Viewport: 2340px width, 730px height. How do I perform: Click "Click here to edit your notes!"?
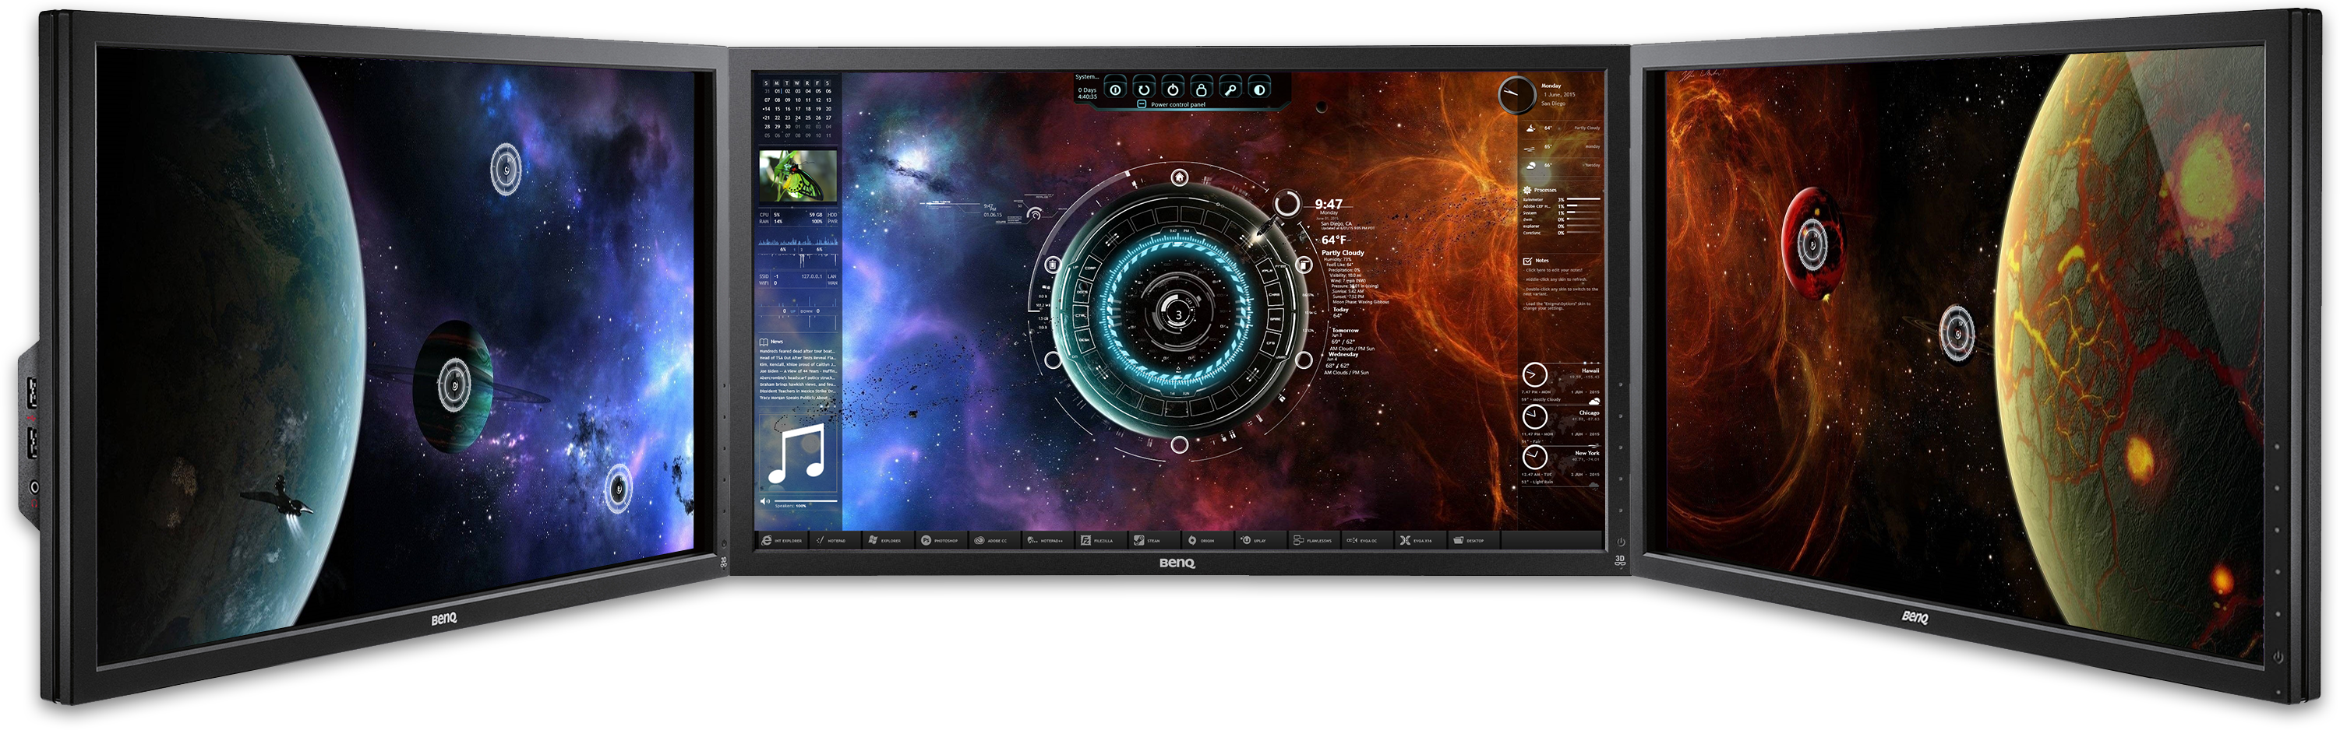[1553, 270]
